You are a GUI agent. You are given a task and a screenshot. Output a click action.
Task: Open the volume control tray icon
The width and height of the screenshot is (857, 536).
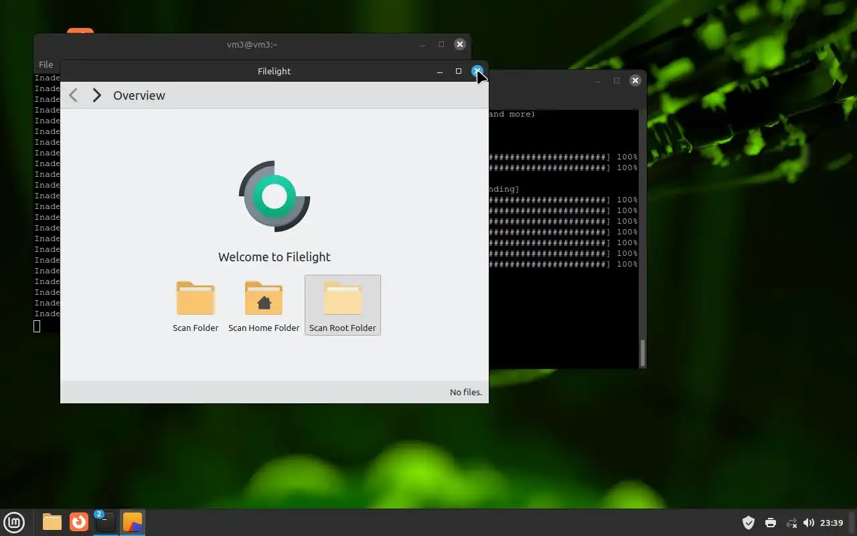click(809, 523)
